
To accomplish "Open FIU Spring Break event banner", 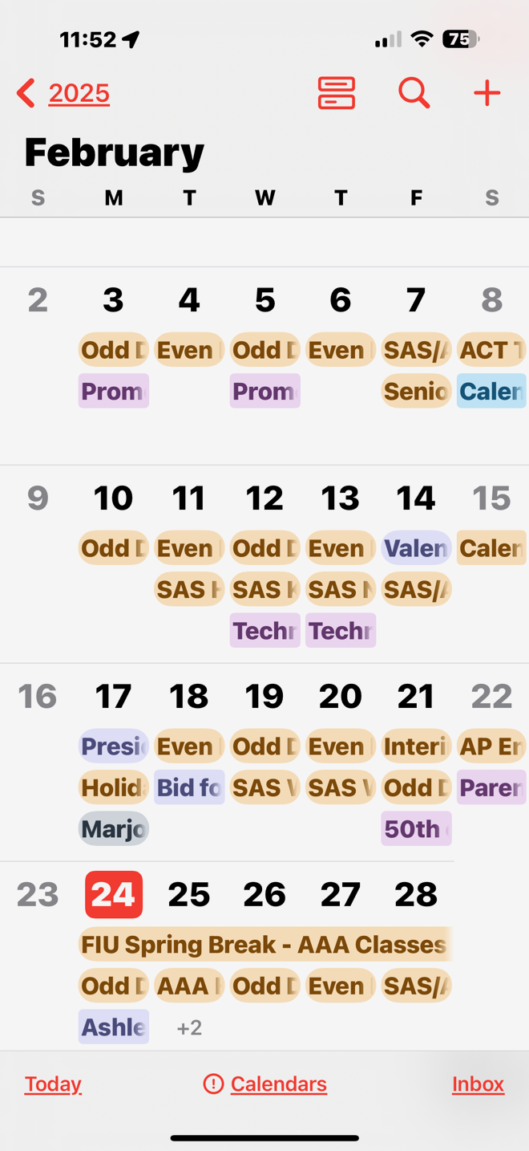I will click(x=265, y=945).
